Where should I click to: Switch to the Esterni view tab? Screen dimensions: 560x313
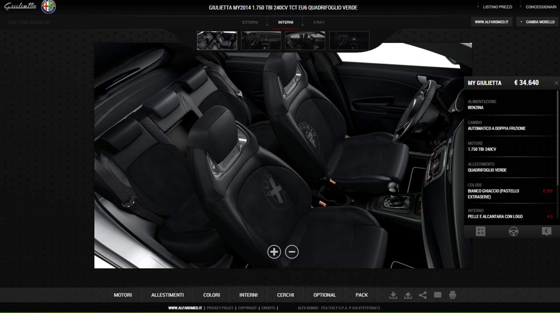coord(250,22)
